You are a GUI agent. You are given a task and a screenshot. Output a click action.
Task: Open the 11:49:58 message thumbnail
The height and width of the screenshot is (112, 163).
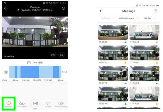click(113, 94)
